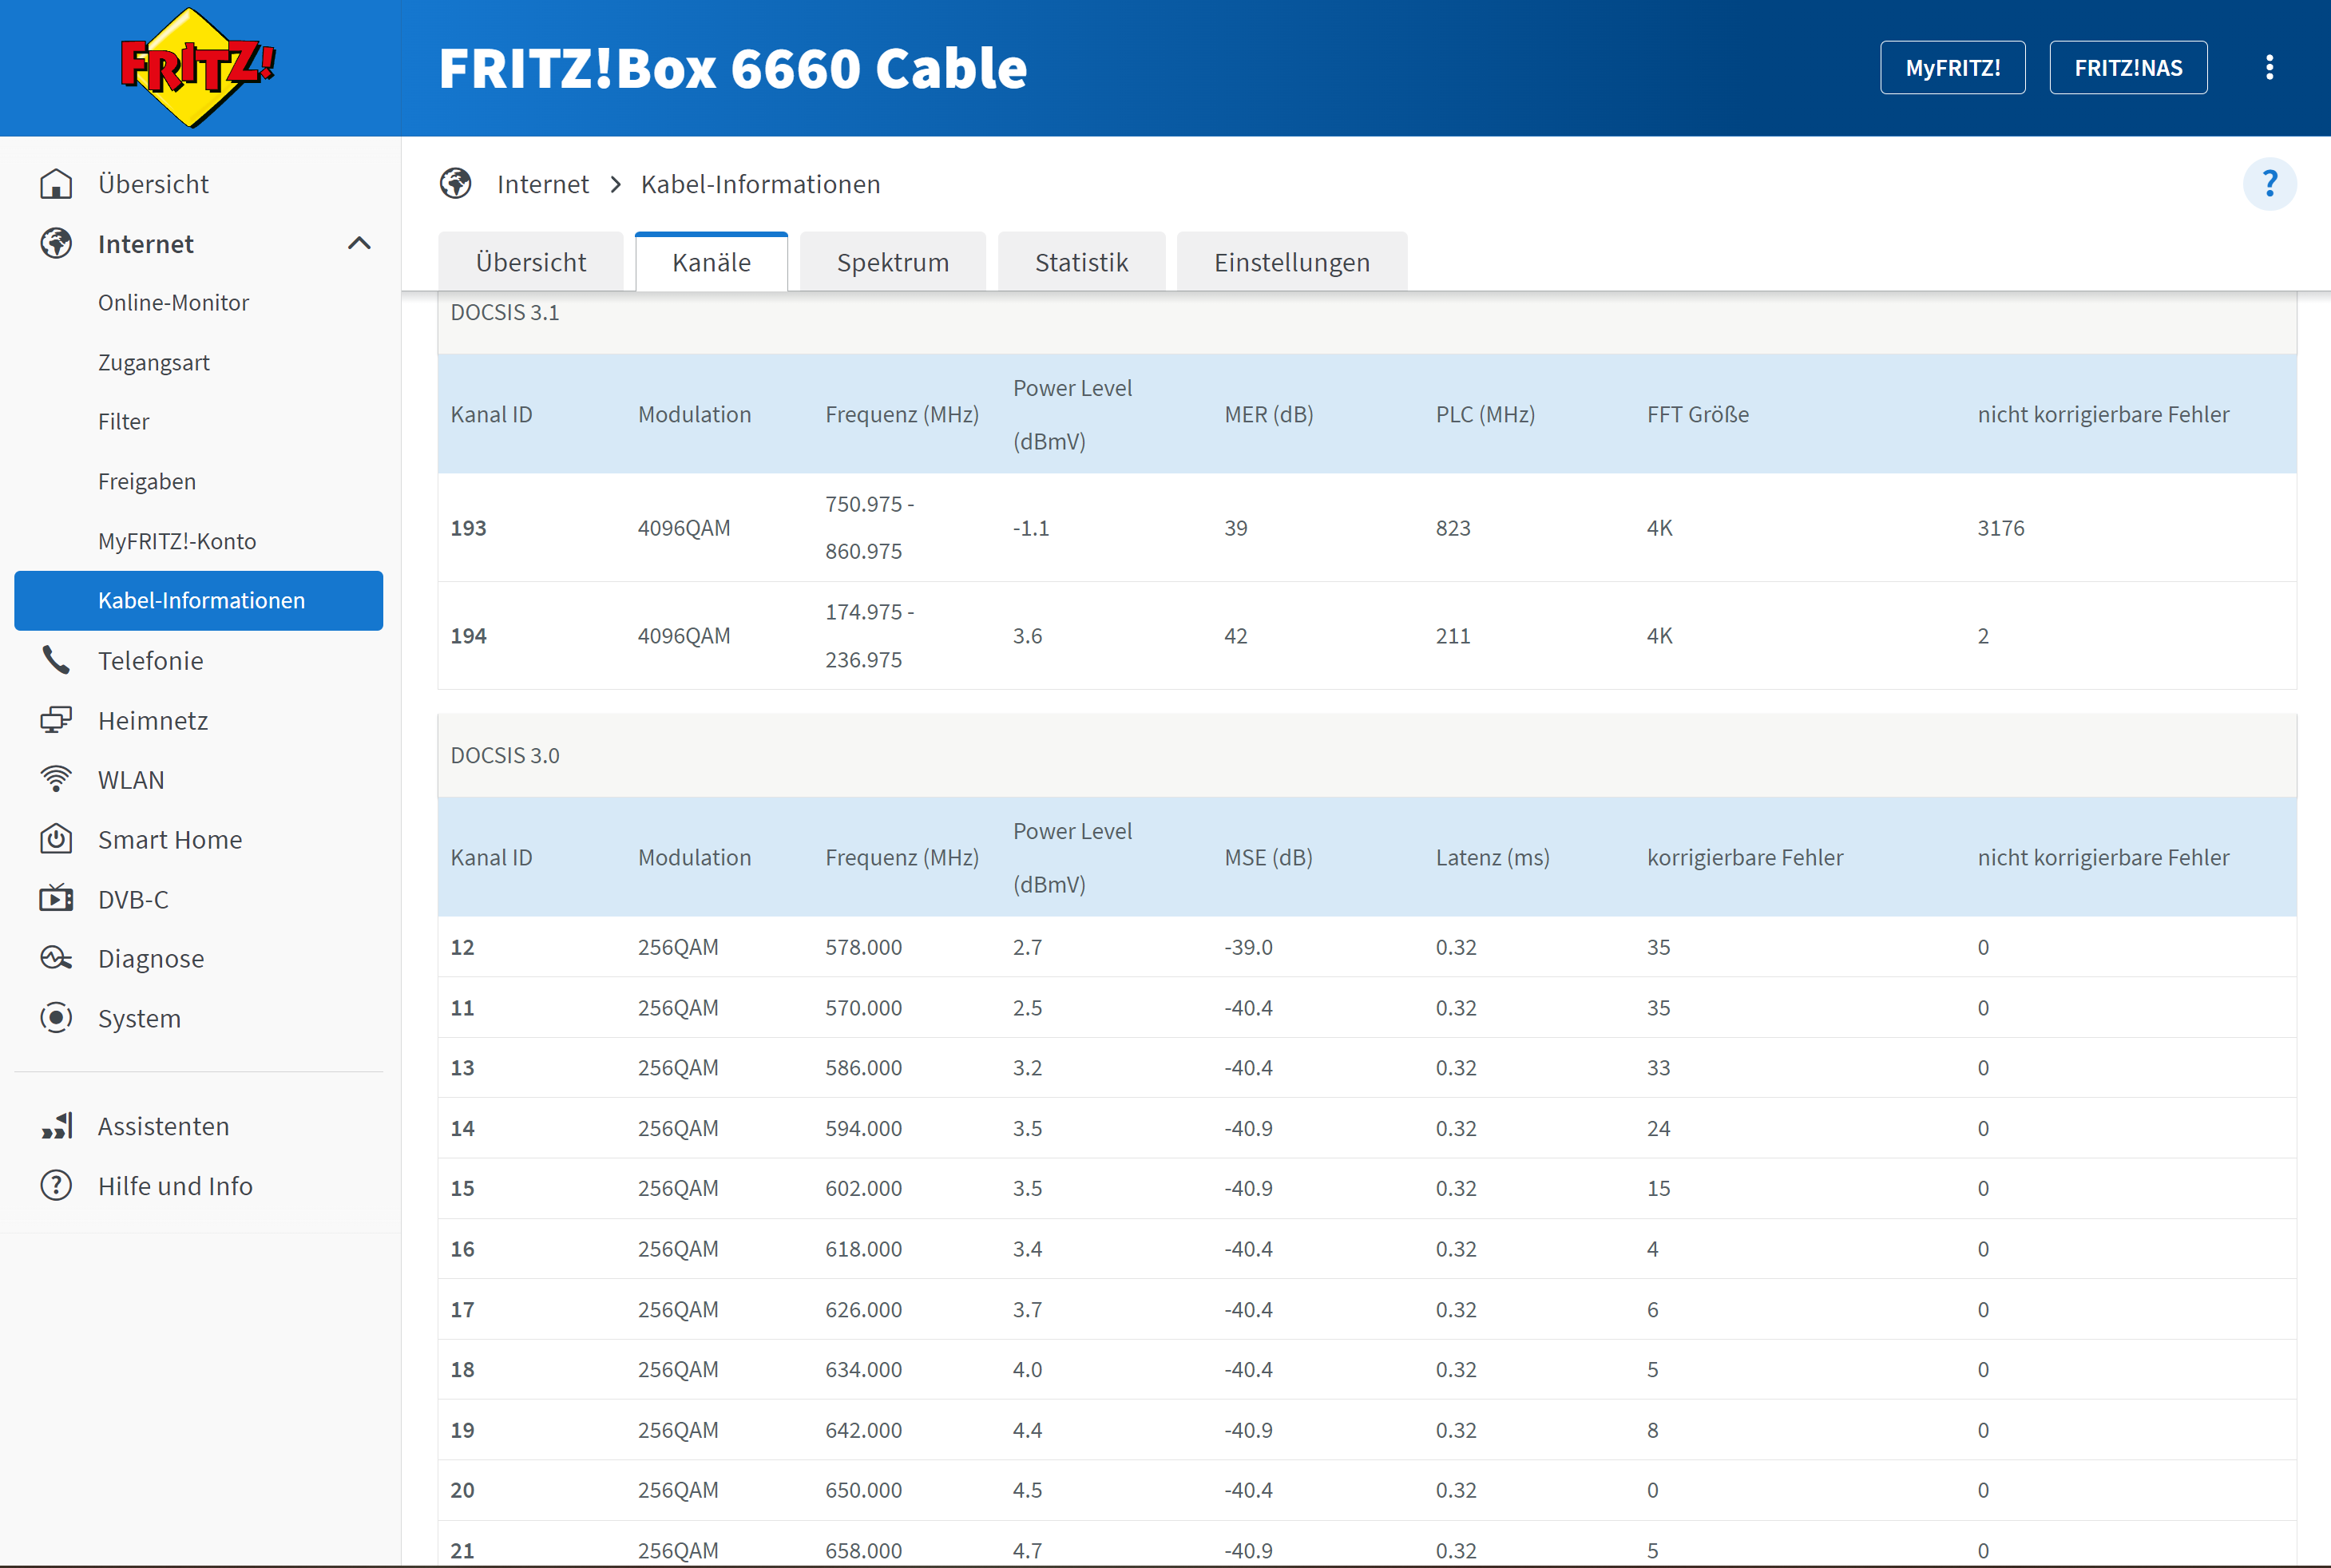Viewport: 2331px width, 1568px height.
Task: Go to the Statistik tab
Action: click(x=1081, y=262)
